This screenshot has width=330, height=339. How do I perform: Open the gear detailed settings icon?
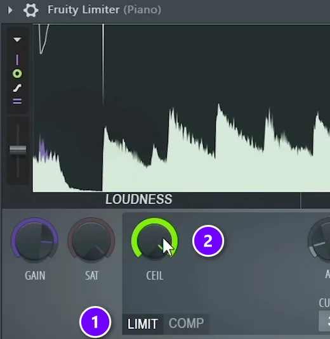click(30, 10)
